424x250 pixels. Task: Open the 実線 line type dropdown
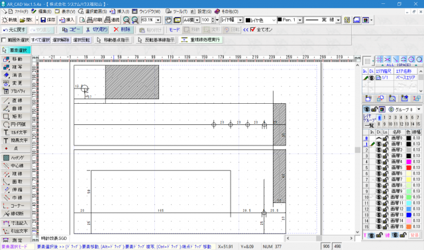tap(338, 21)
